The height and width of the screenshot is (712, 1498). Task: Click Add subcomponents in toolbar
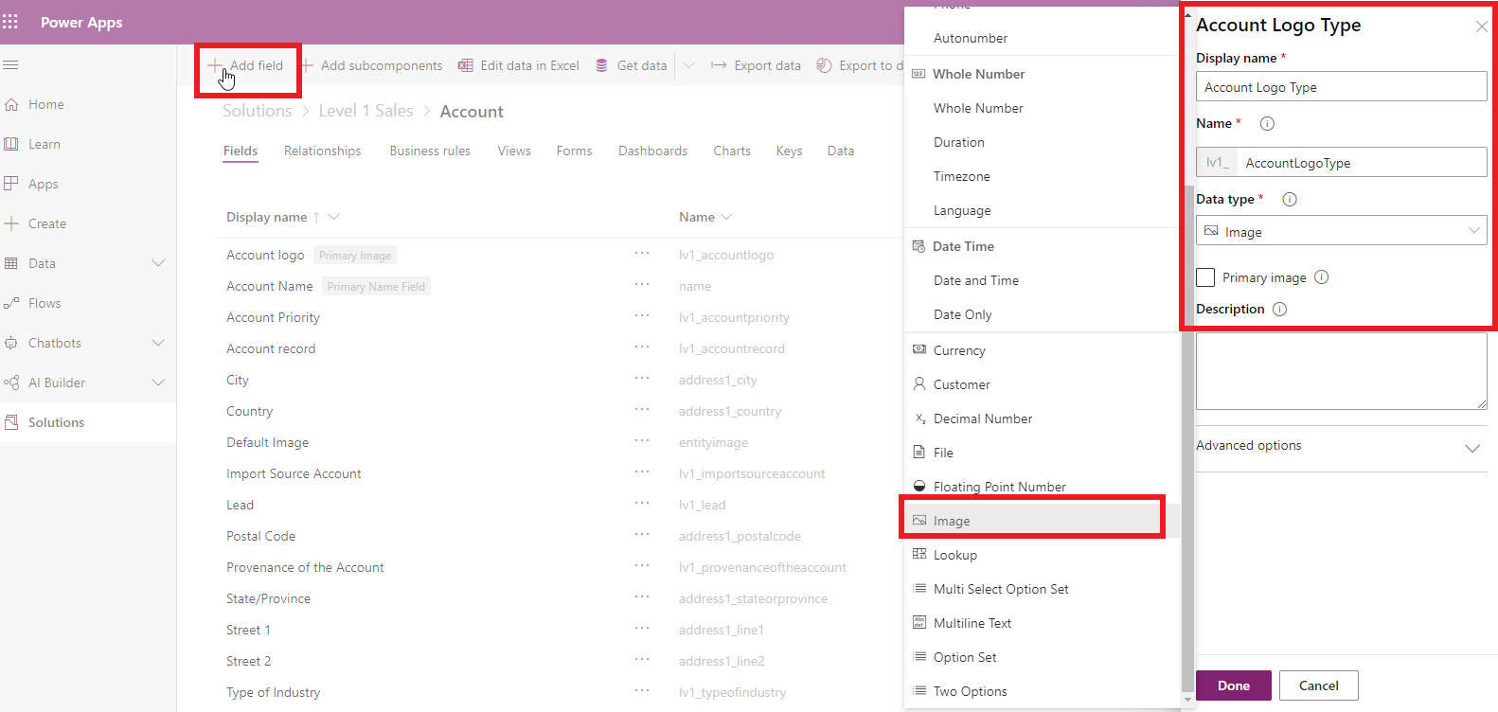[371, 65]
